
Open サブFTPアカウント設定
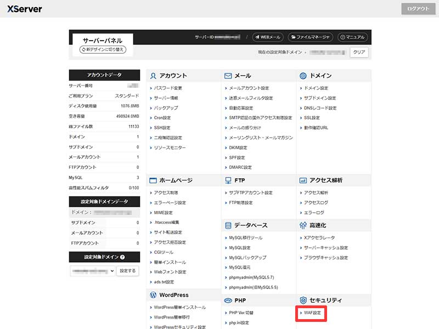pyautogui.click(x=251, y=193)
